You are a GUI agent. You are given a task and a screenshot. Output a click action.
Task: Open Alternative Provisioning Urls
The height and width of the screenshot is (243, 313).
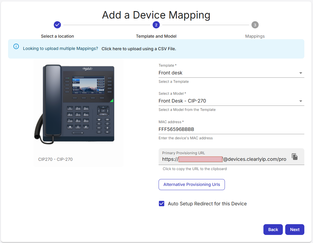tap(192, 184)
